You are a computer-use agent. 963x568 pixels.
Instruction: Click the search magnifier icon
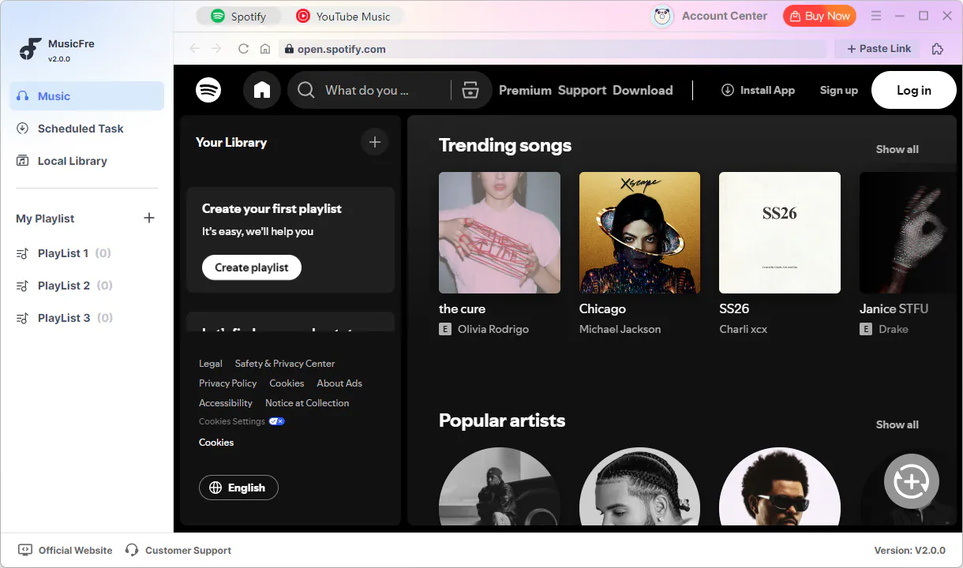tap(306, 90)
